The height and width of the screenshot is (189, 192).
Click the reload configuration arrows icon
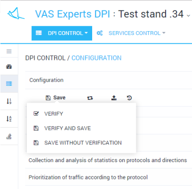tap(90, 98)
